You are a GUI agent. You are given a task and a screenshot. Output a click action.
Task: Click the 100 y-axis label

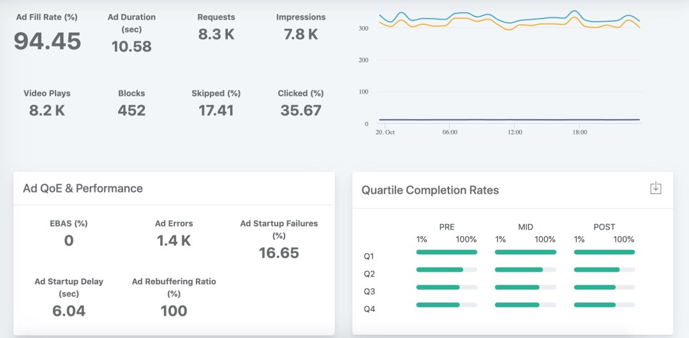[x=364, y=92]
